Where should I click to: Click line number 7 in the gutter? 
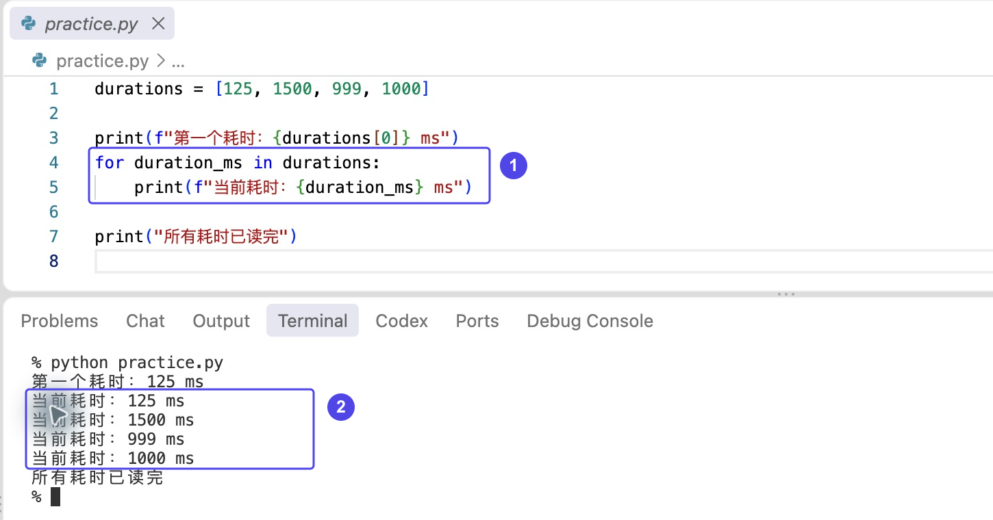click(x=53, y=237)
